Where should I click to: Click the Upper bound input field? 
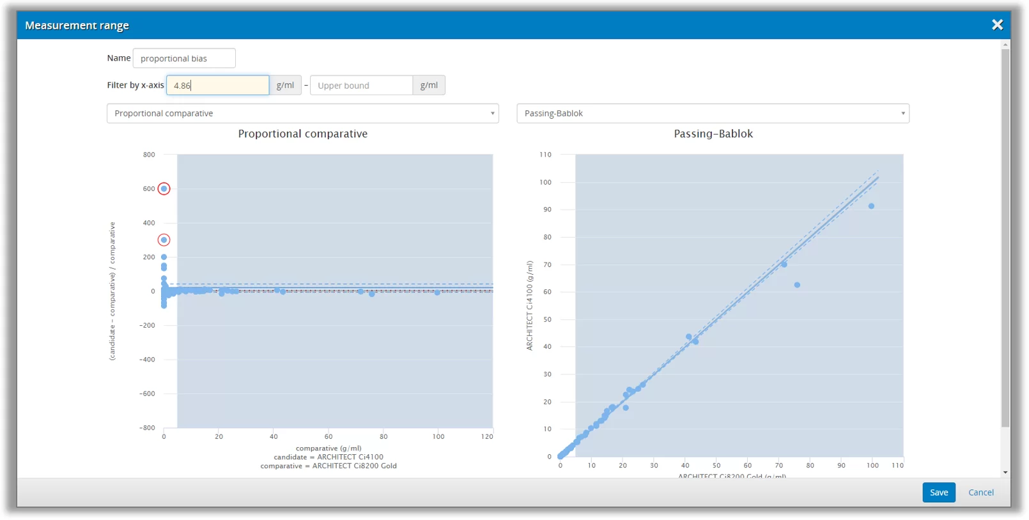(361, 86)
